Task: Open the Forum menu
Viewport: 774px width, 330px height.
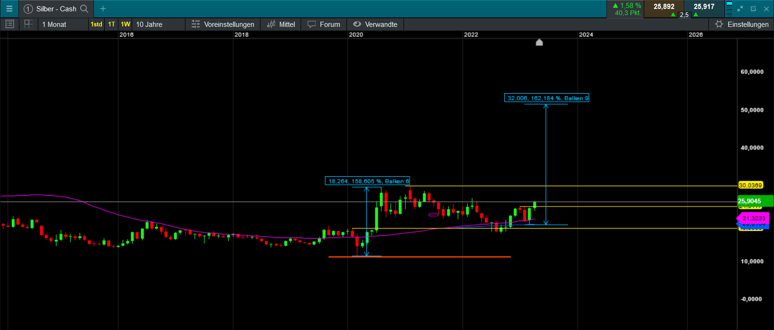Action: click(324, 25)
